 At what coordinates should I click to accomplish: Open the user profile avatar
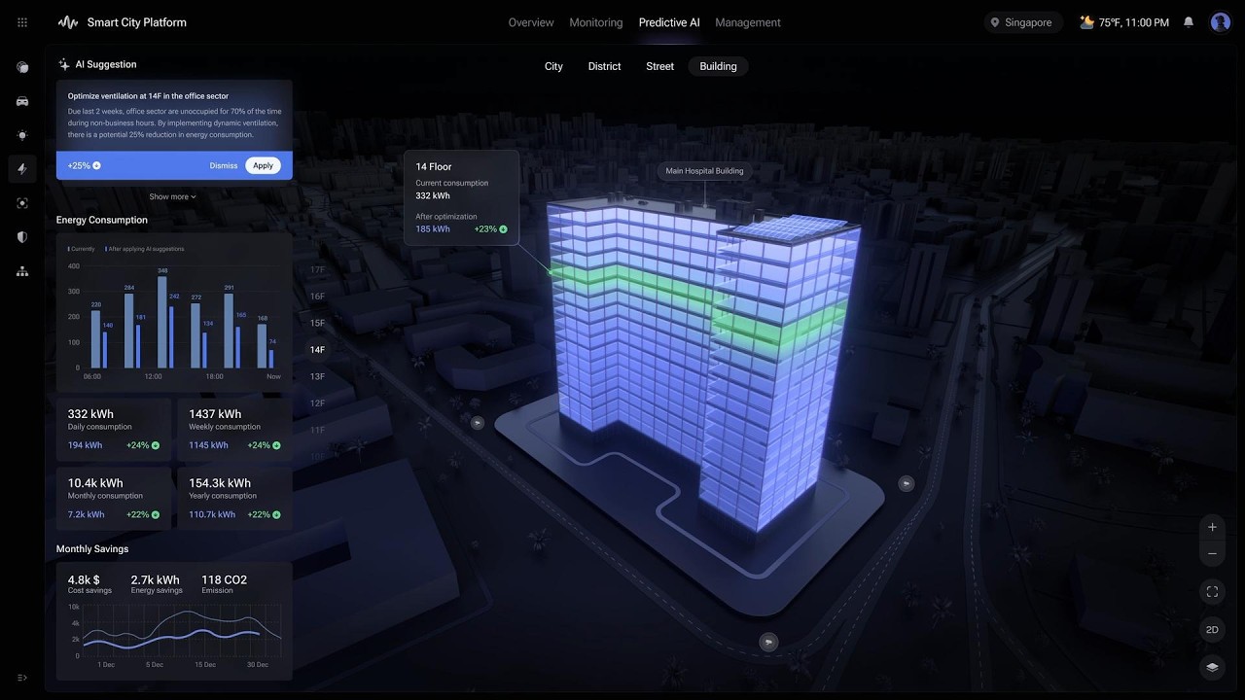pyautogui.click(x=1221, y=22)
